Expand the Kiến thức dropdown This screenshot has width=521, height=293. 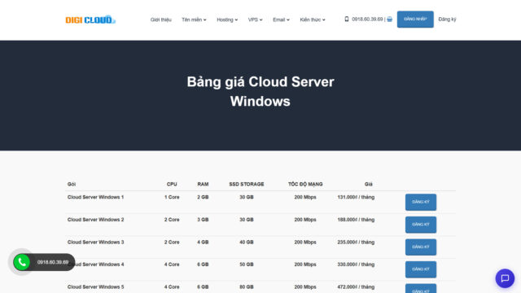tap(313, 20)
